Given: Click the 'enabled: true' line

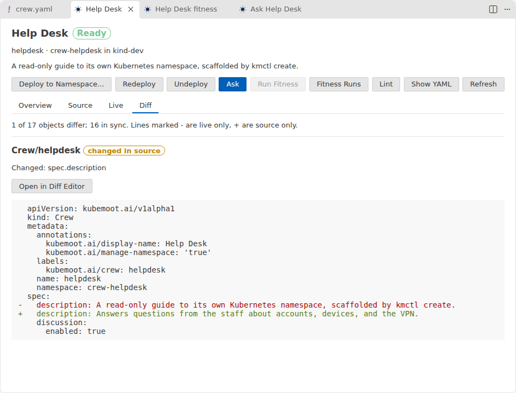Looking at the screenshot, I should pyautogui.click(x=75, y=331).
